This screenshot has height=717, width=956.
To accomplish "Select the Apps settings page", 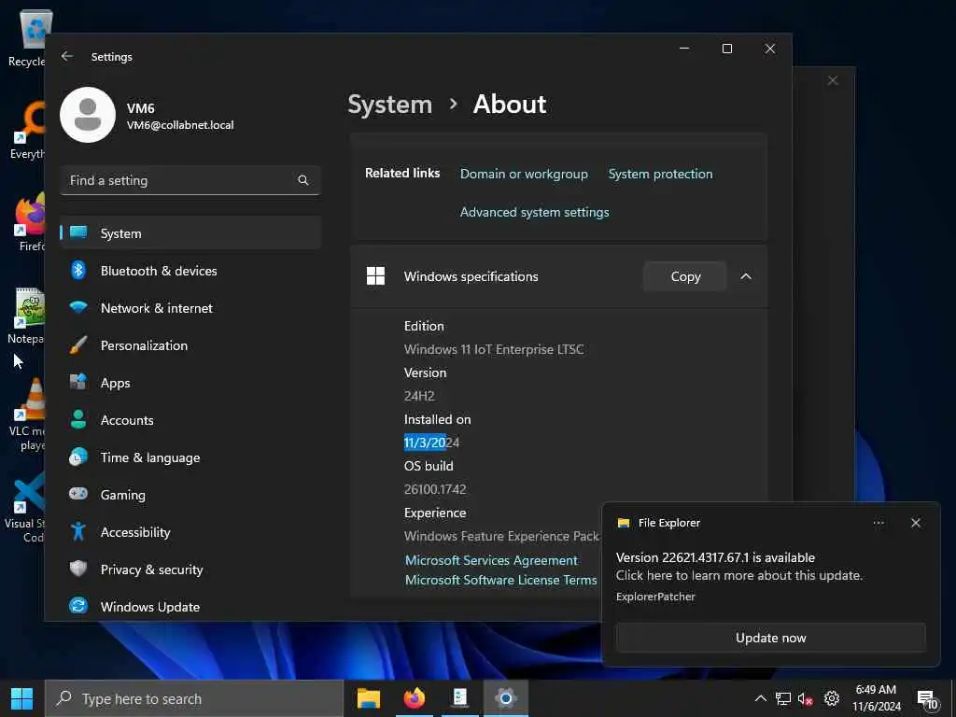I will coord(190,383).
